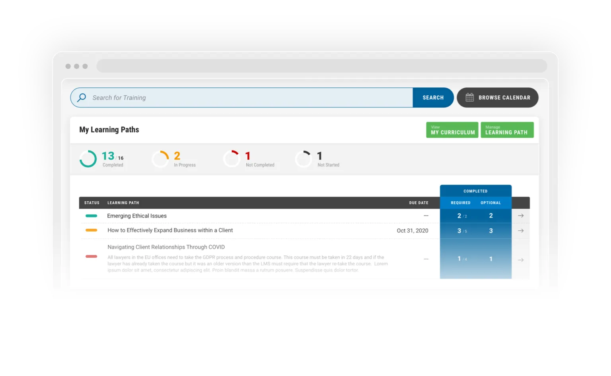Screen dimensions: 611x376
Task: Open Browse Calendar
Action: pos(497,98)
